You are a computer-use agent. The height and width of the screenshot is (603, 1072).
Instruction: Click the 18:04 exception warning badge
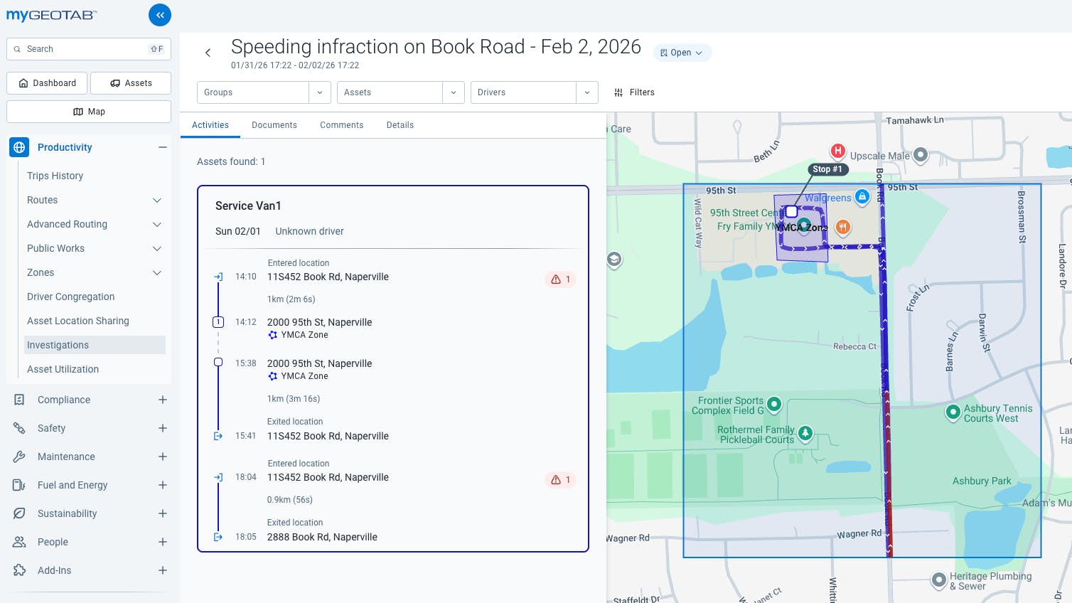coord(561,480)
